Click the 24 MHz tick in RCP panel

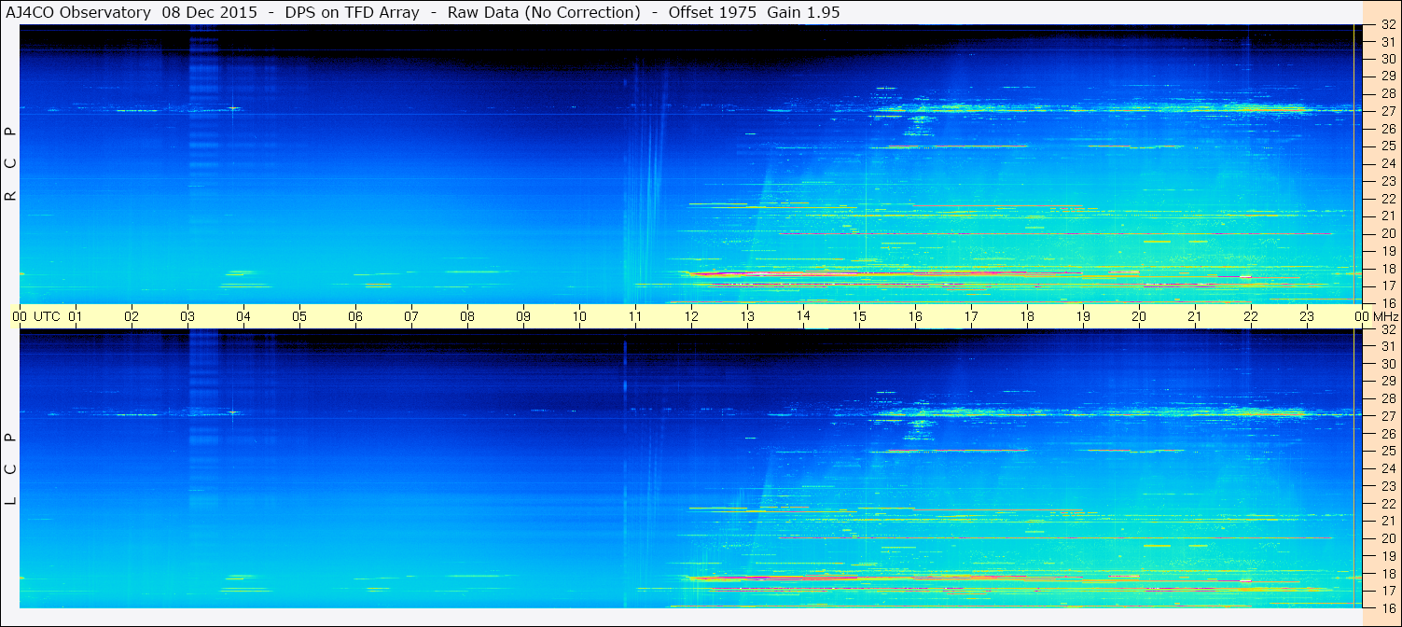click(x=1388, y=163)
